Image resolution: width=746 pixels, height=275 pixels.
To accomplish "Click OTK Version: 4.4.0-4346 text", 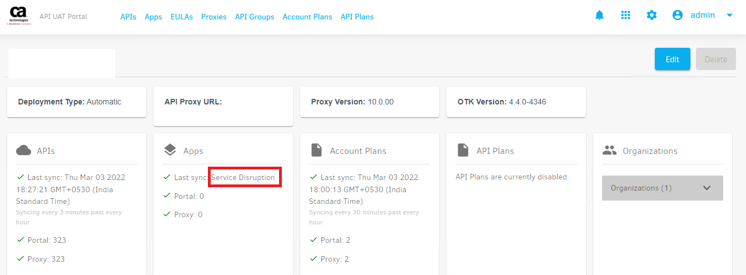I will click(x=502, y=102).
